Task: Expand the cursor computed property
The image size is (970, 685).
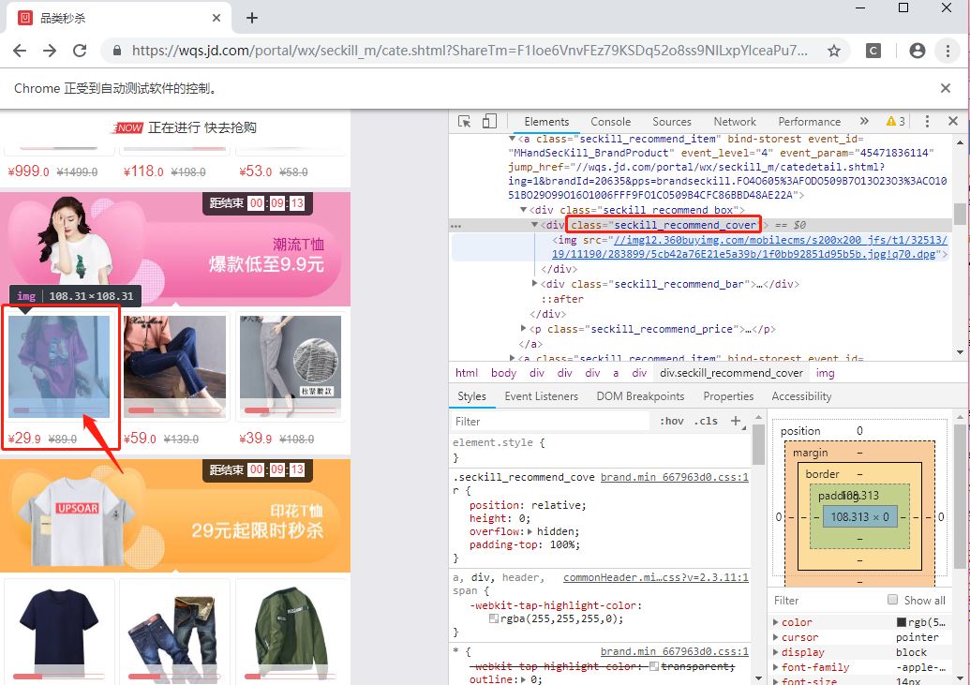Action: (x=776, y=637)
